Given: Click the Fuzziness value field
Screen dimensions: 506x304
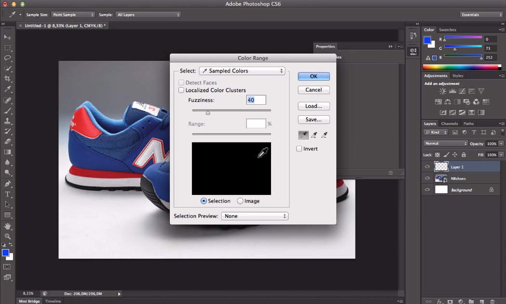Looking at the screenshot, I should coord(256,100).
